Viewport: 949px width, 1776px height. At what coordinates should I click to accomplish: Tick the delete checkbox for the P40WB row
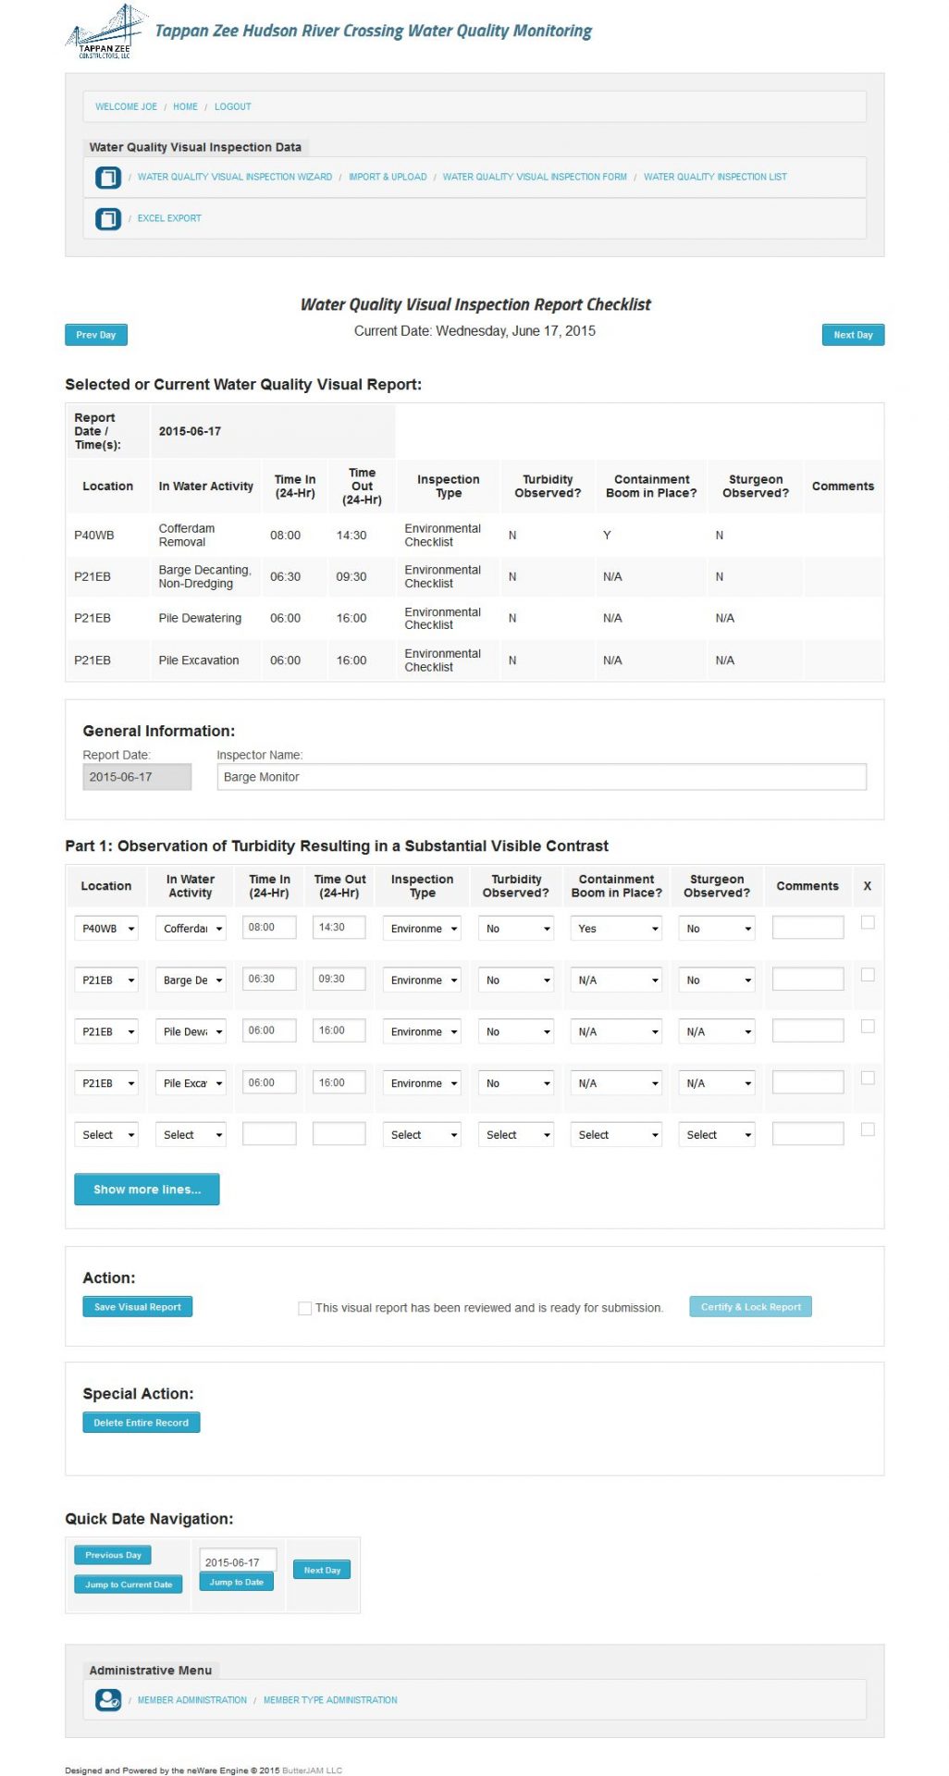click(867, 922)
